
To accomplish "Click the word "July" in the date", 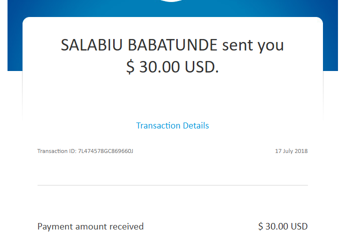I will click(x=288, y=151).
